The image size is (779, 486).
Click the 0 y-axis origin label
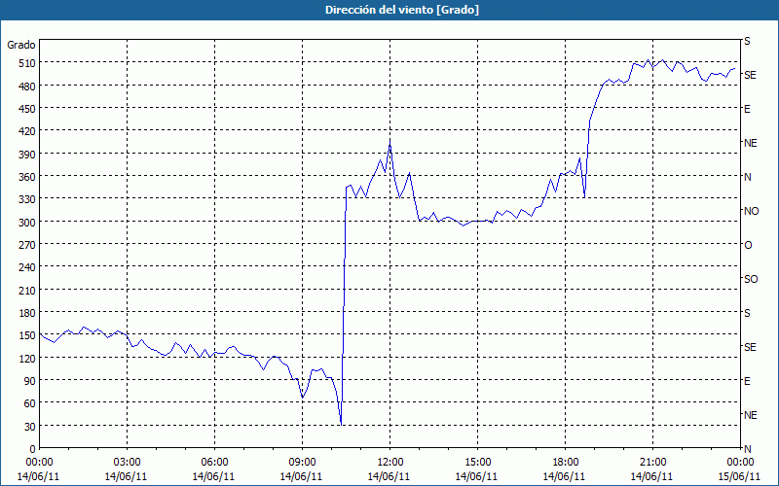(33, 449)
